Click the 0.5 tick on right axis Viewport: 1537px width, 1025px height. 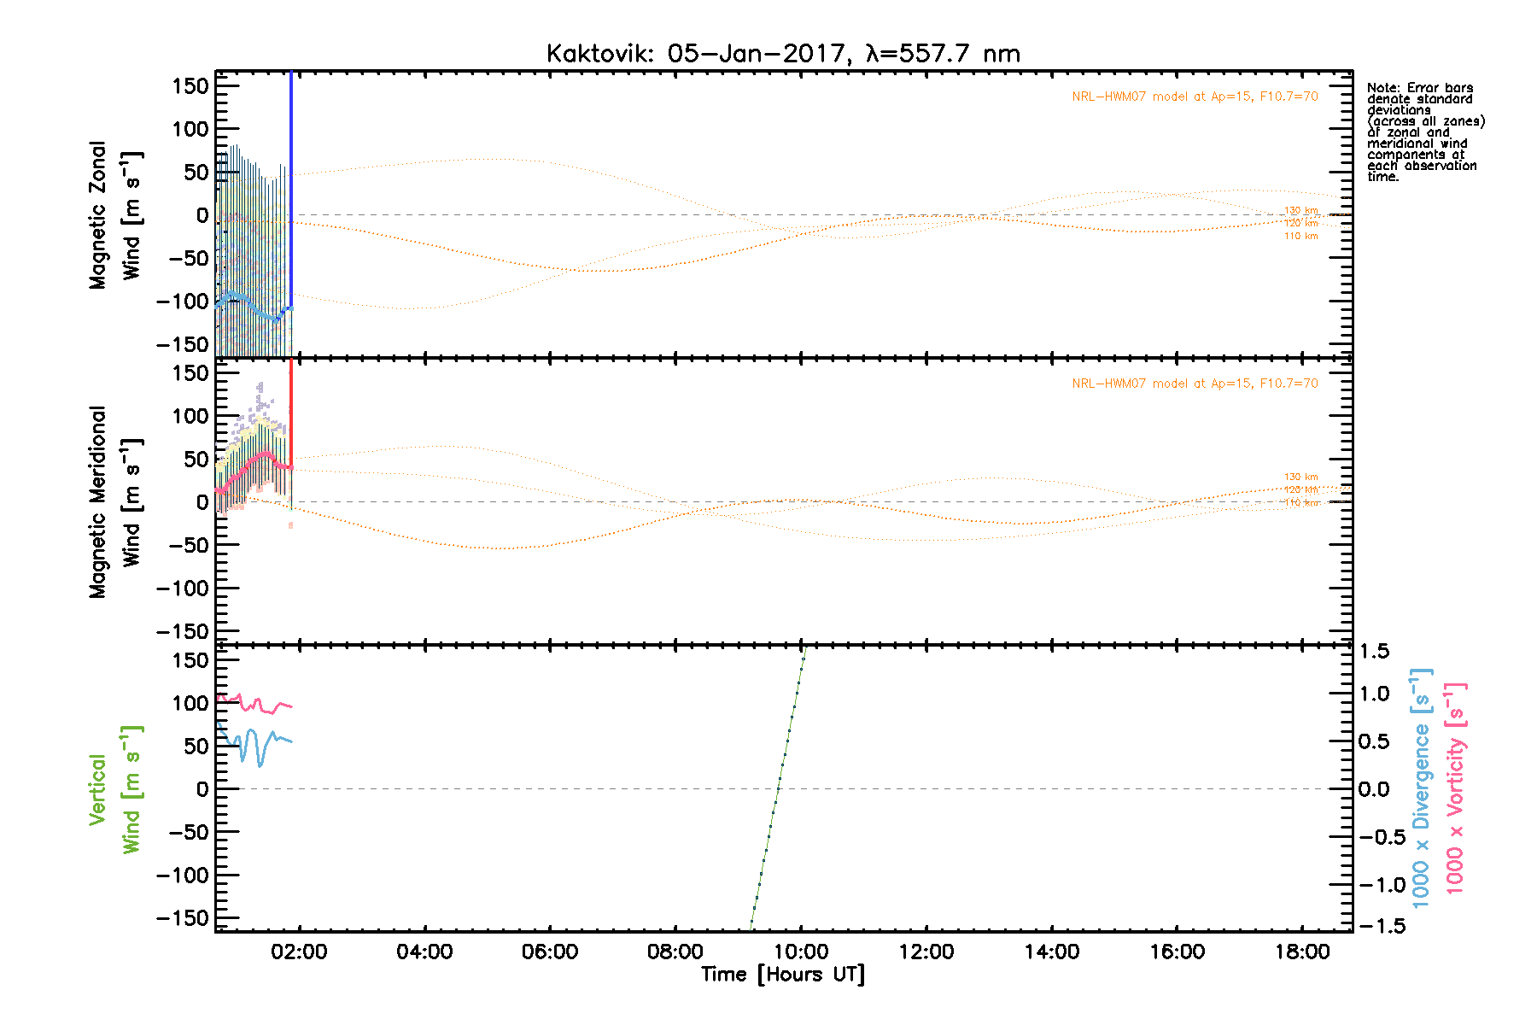1376,741
